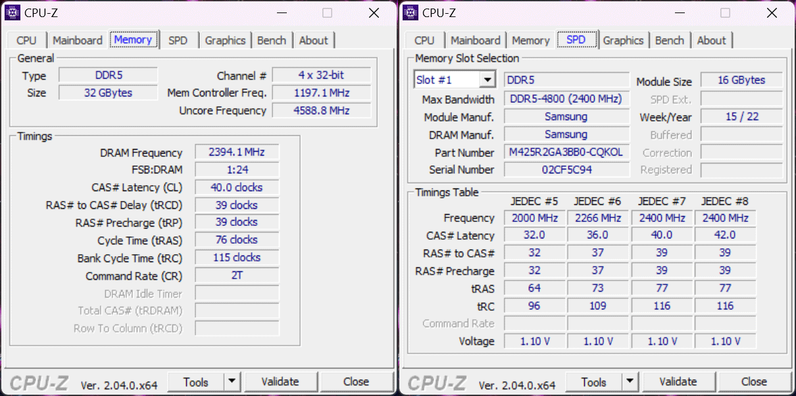Click Mem Controller Freq. value 1197.1 MHz
This screenshot has width=796, height=396.
pyautogui.click(x=322, y=93)
